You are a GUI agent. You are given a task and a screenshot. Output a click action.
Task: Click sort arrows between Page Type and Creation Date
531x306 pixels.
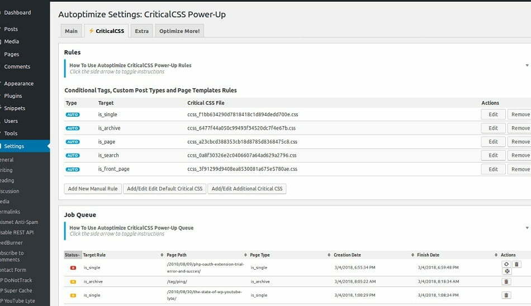[x=329, y=255]
